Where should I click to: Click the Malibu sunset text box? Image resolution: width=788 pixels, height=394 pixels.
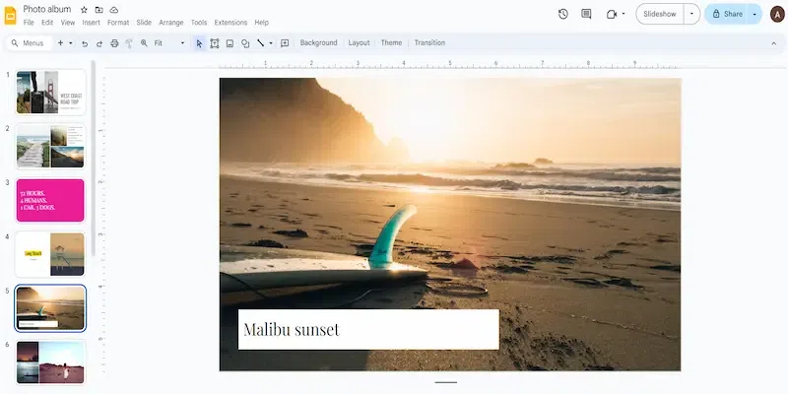point(368,330)
